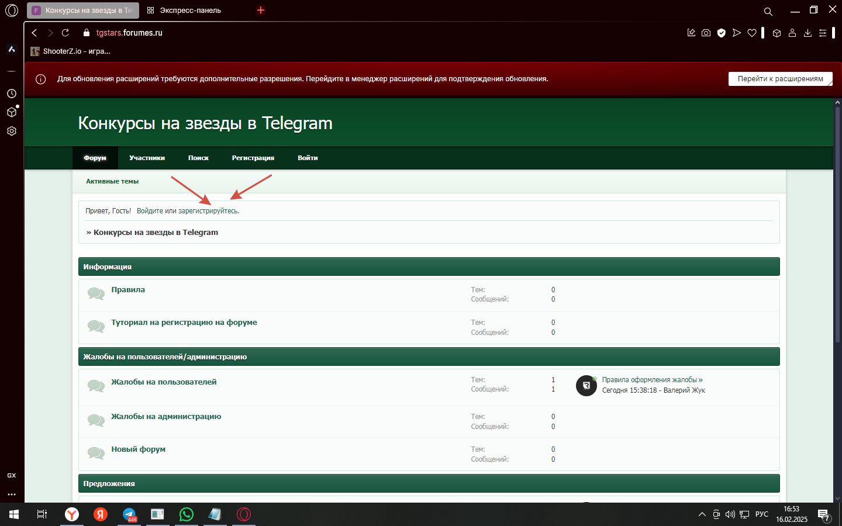Open the Windows Start menu
The image size is (842, 526).
14,514
